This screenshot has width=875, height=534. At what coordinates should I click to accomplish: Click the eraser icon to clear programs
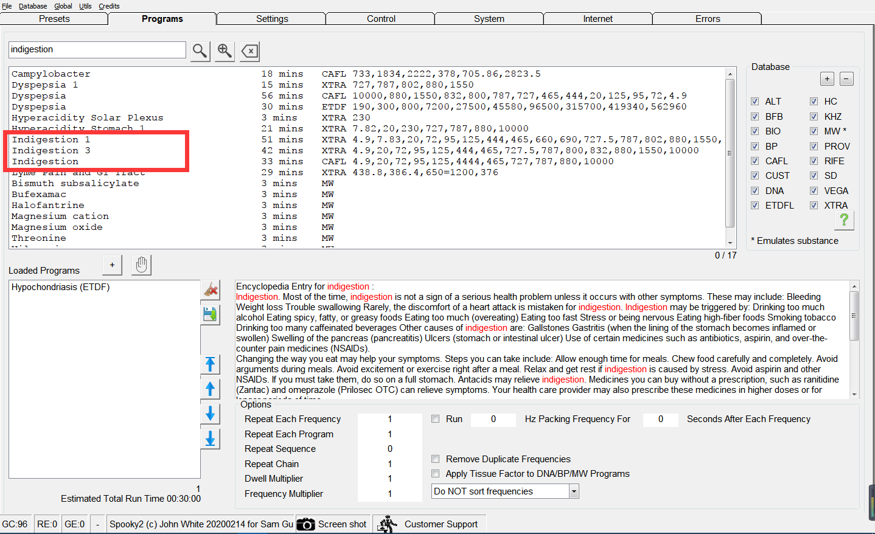point(211,290)
